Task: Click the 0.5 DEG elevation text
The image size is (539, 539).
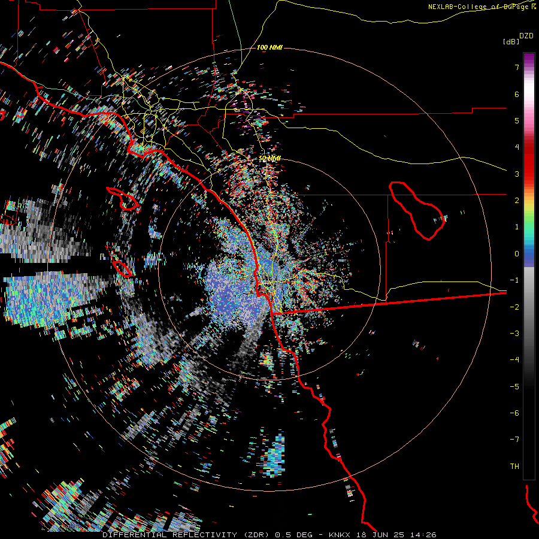Action: (293, 535)
